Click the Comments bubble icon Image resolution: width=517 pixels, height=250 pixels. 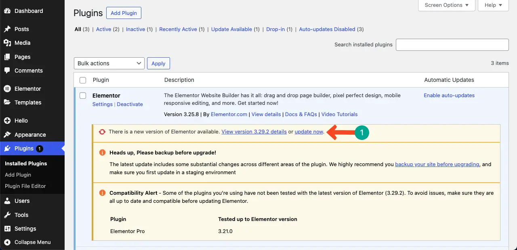coord(7,71)
